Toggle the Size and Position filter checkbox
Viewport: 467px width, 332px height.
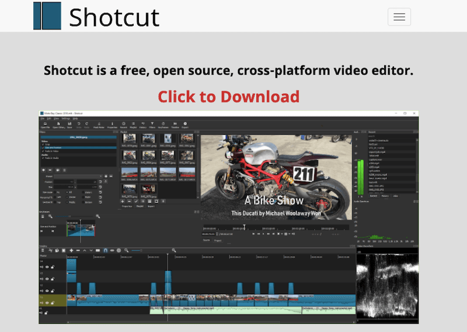[x=43, y=148]
